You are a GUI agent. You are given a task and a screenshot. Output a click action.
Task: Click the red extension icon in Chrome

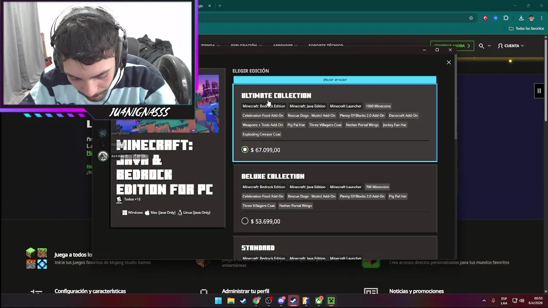(485, 18)
